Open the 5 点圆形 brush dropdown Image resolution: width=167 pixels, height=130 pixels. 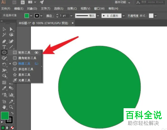(x=124, y=16)
